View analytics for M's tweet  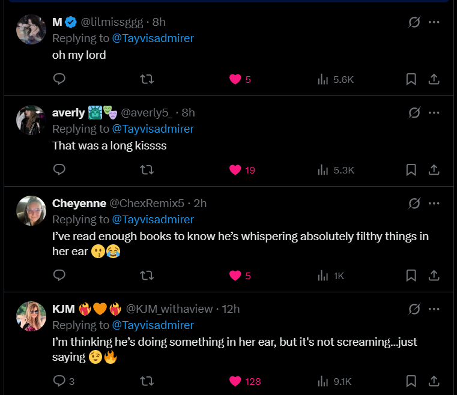[x=335, y=79]
